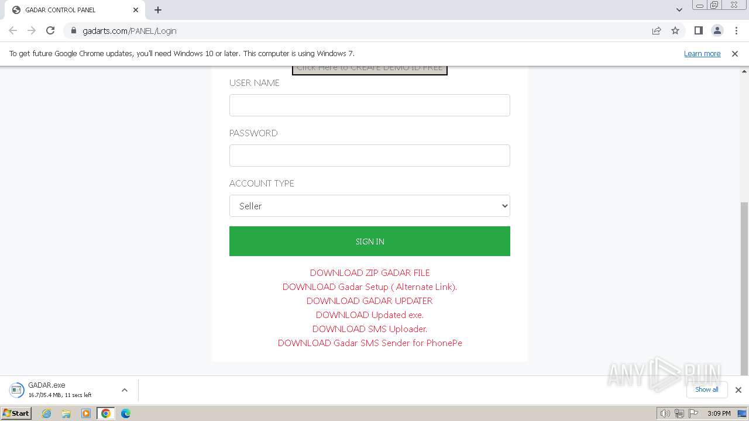This screenshot has width=749, height=421.
Task: Open Learn more about Chrome updates
Action: tap(702, 53)
